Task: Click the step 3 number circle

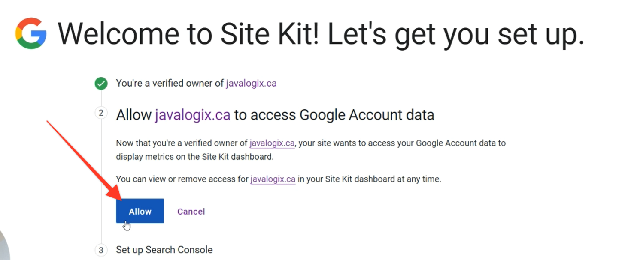Action: click(101, 250)
